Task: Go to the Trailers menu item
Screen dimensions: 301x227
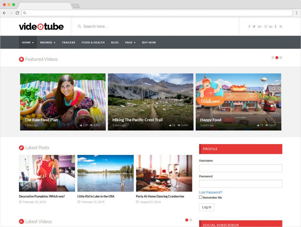Action: pos(69,43)
